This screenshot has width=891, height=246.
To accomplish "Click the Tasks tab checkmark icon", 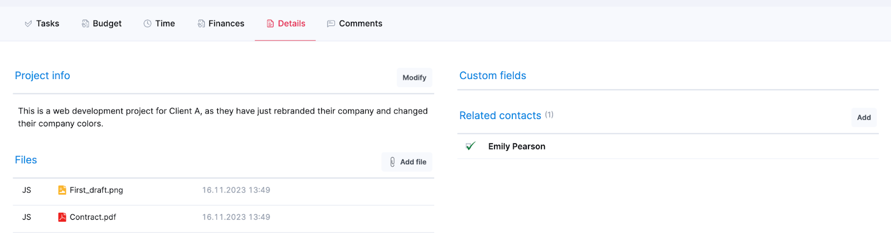I will pos(28,23).
